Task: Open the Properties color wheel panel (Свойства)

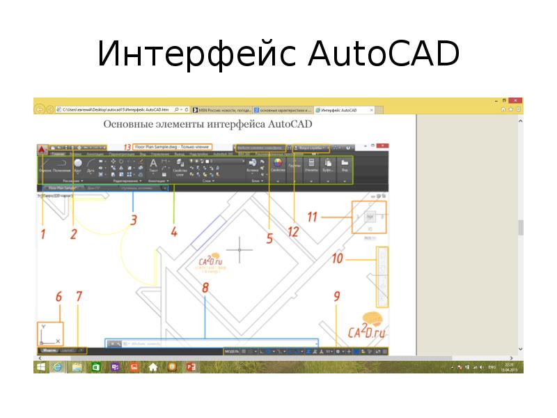Action: point(278,165)
